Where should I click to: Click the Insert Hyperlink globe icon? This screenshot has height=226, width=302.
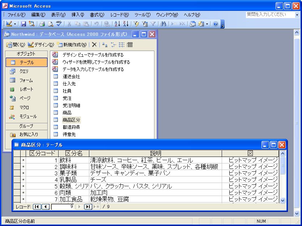107,24
